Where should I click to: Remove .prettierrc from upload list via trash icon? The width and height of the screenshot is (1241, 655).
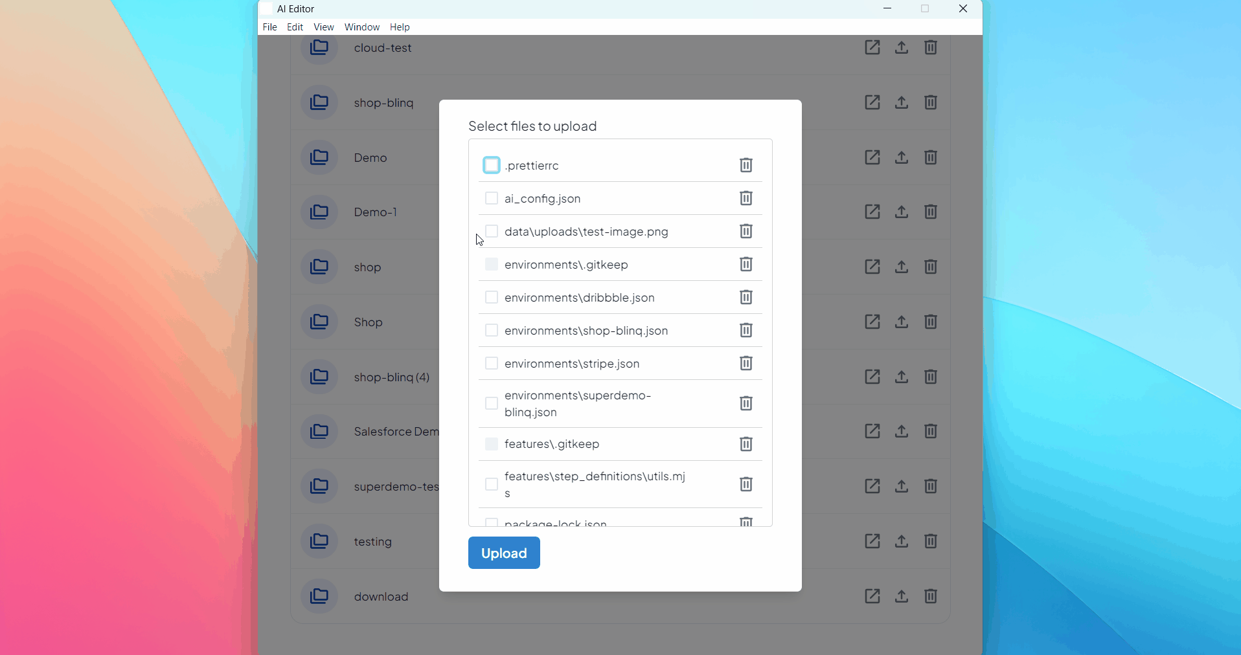coord(746,165)
